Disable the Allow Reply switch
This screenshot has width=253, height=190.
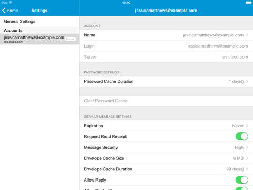[242, 180]
